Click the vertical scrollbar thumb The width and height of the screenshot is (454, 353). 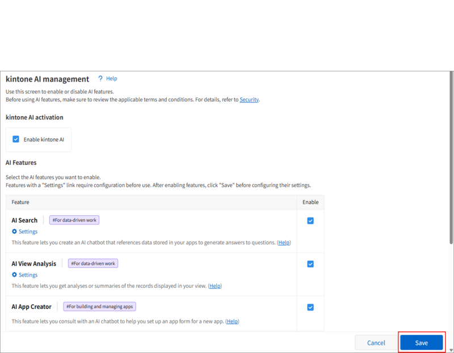pos(451,158)
